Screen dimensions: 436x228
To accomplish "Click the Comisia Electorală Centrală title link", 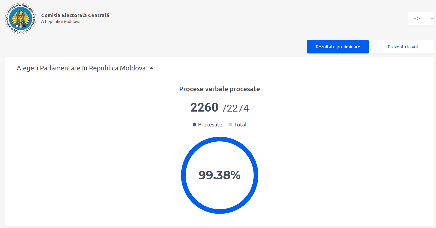I will (x=75, y=15).
